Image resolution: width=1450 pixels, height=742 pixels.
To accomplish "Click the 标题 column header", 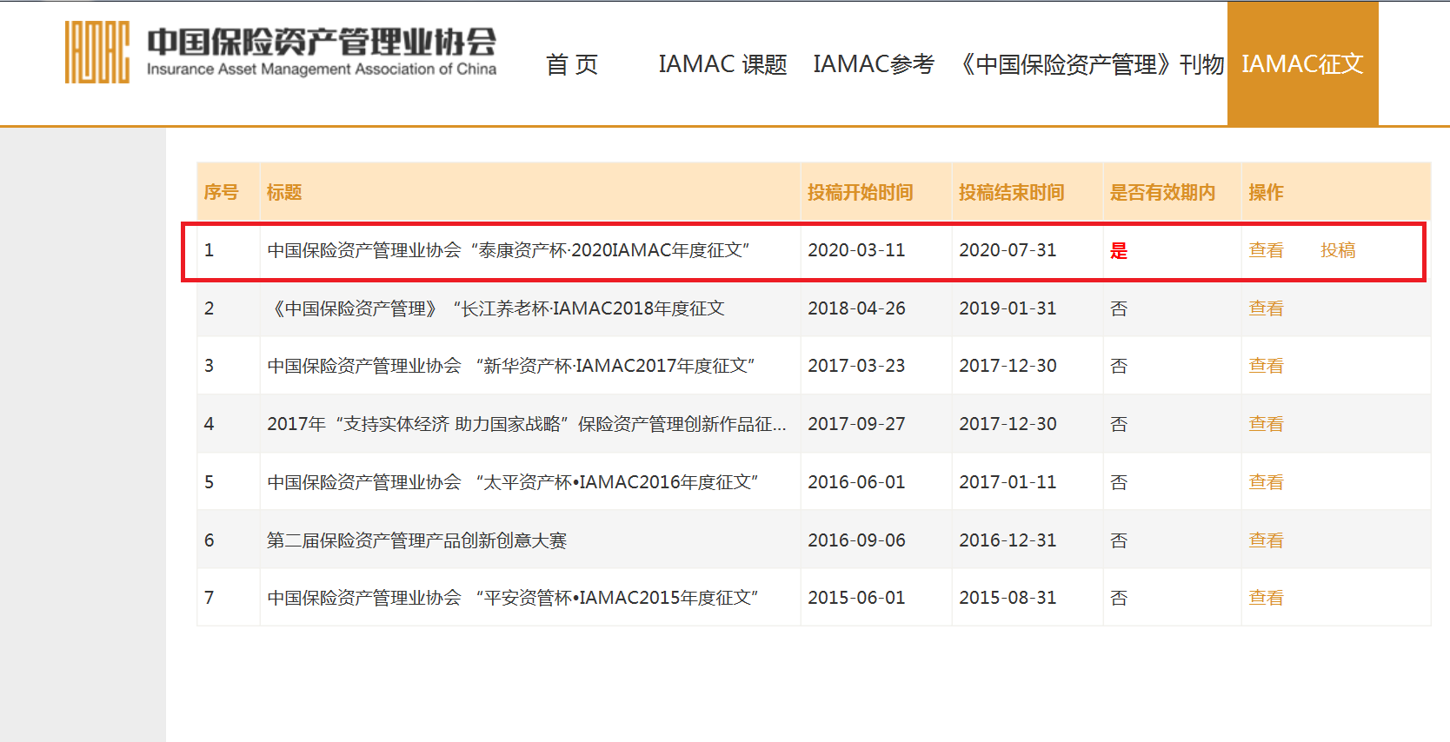I will click(x=283, y=192).
